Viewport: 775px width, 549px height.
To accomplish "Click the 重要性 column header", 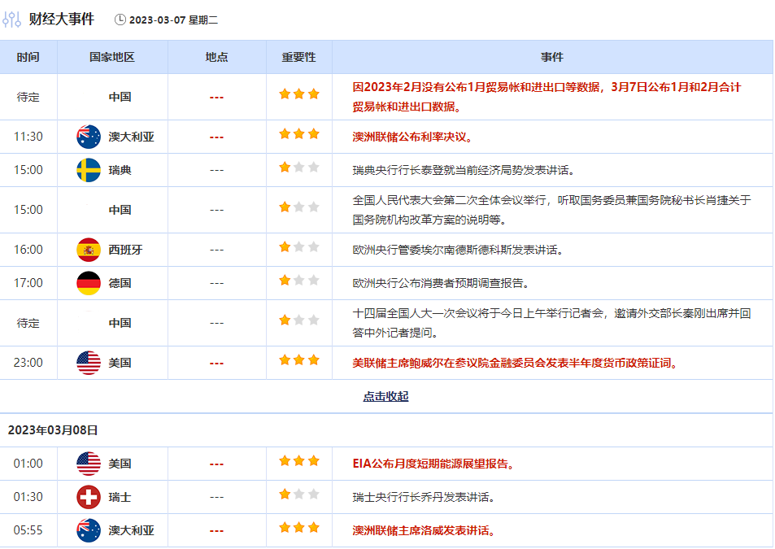I will click(x=298, y=57).
